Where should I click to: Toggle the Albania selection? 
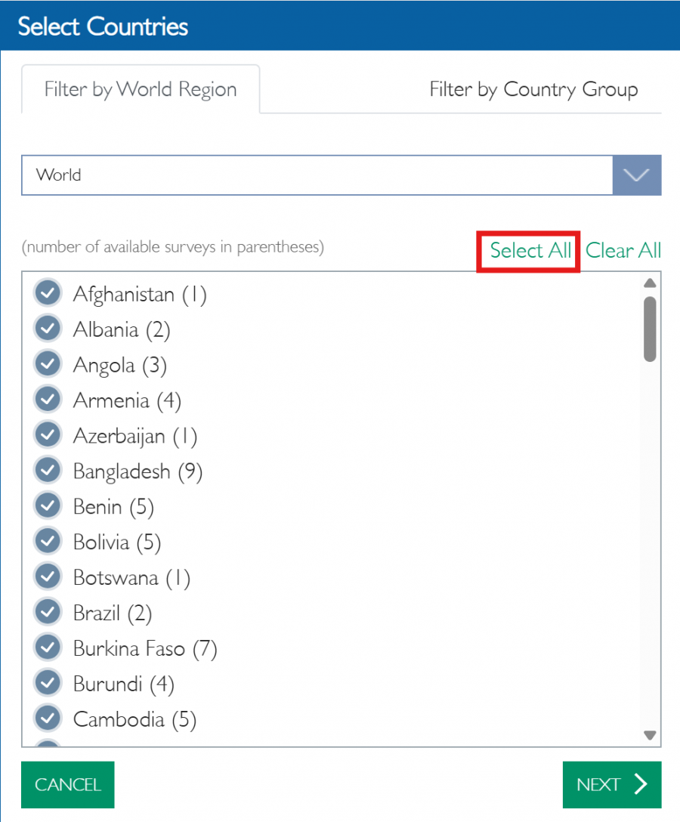pyautogui.click(x=47, y=328)
